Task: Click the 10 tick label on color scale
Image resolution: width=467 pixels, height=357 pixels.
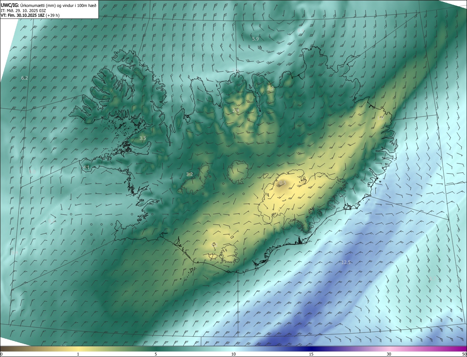Action: coord(233,354)
